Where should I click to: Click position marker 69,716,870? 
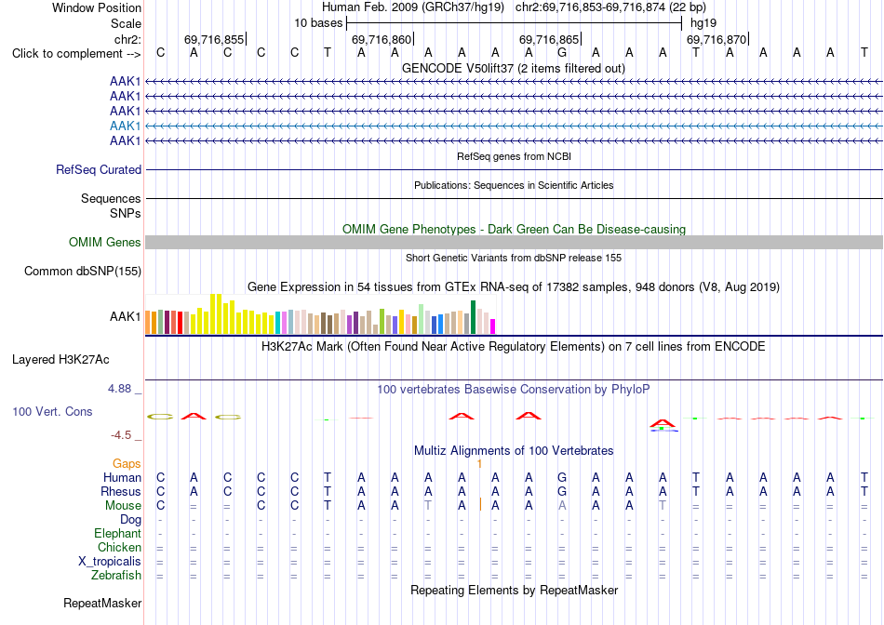point(717,39)
